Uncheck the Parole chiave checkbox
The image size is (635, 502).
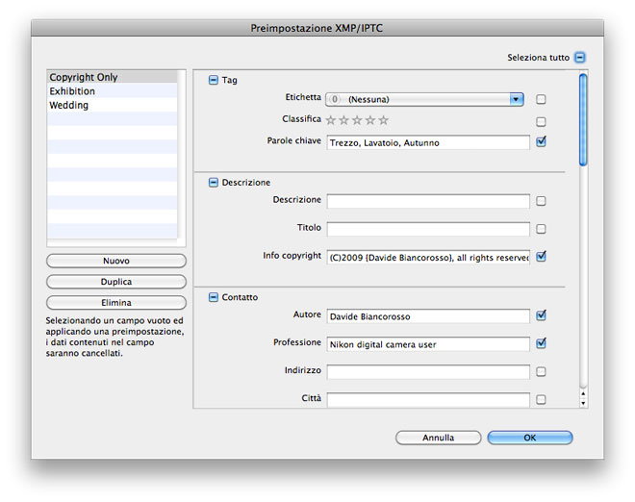541,141
